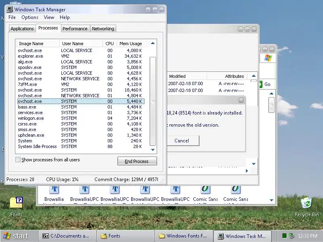Switch to the Fonts taskbar button
Screen dimensions: 323x242
pyautogui.click(x=126, y=236)
